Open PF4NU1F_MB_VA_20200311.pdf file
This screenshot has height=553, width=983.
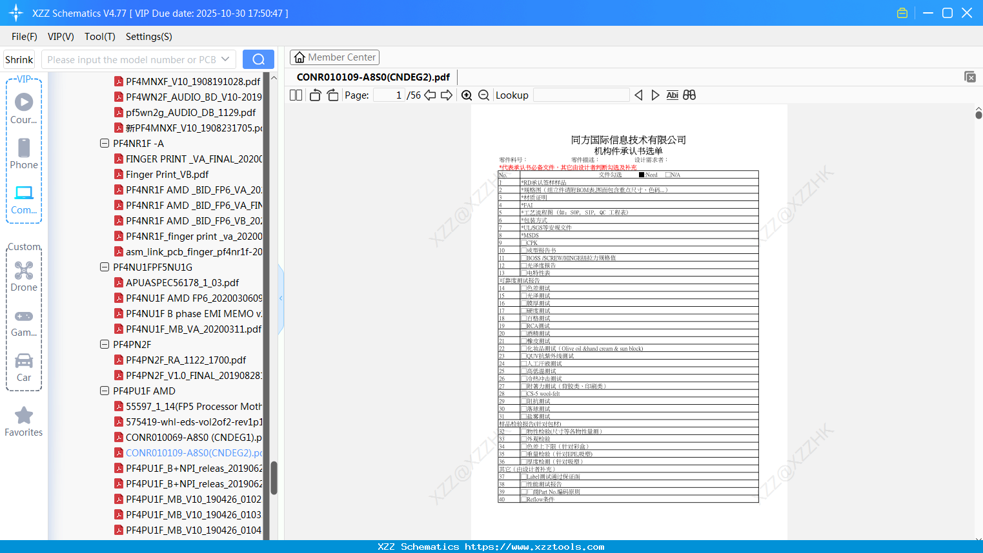point(194,329)
